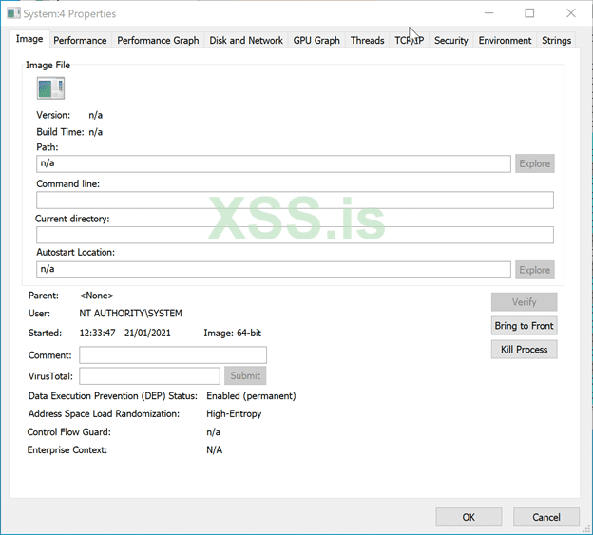Focus the Command line field
The width and height of the screenshot is (593, 535).
(x=295, y=200)
